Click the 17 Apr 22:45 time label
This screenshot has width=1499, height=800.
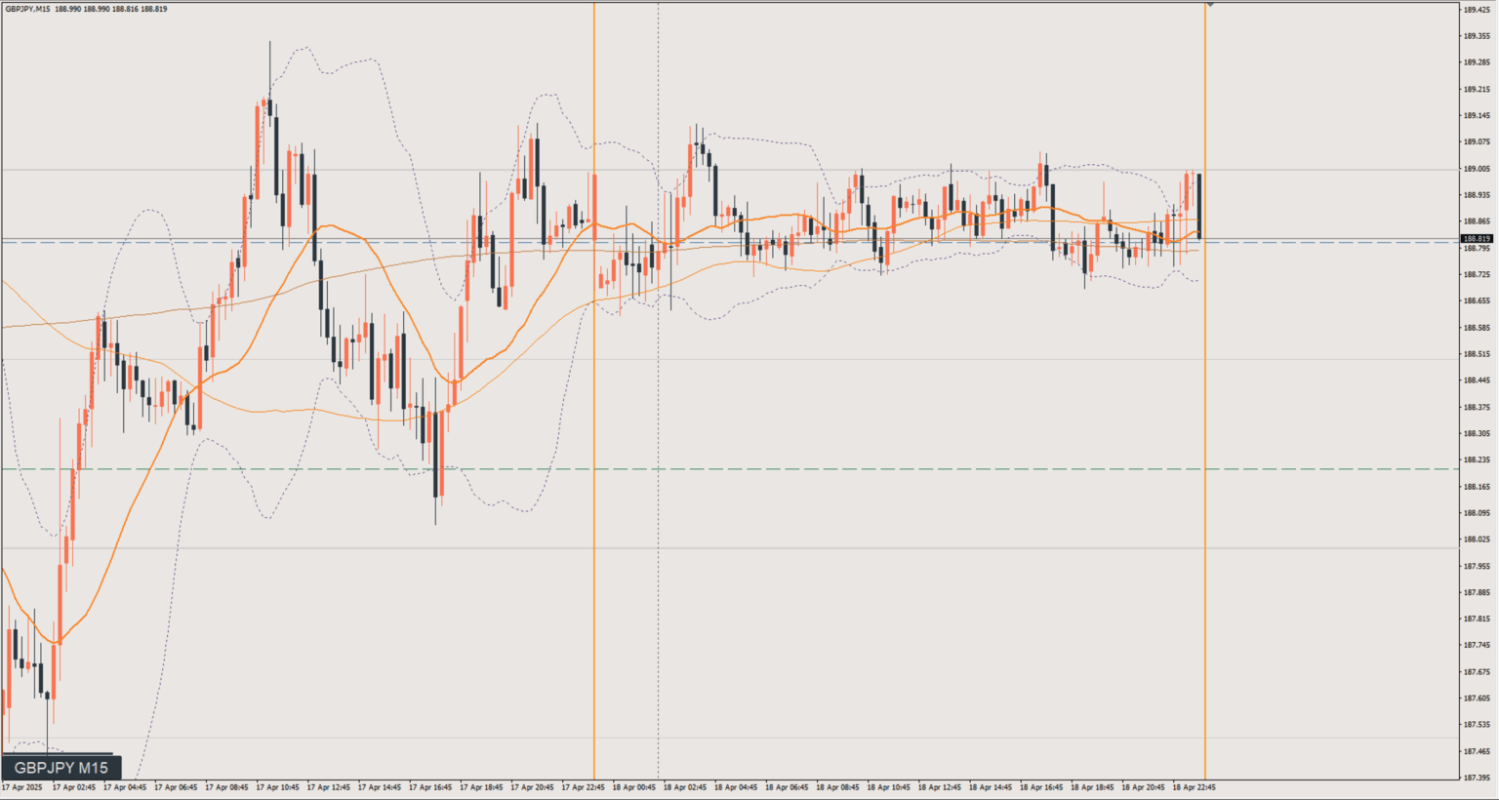(x=583, y=787)
